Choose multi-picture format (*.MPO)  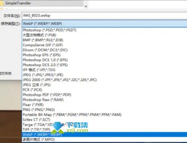click(105, 140)
